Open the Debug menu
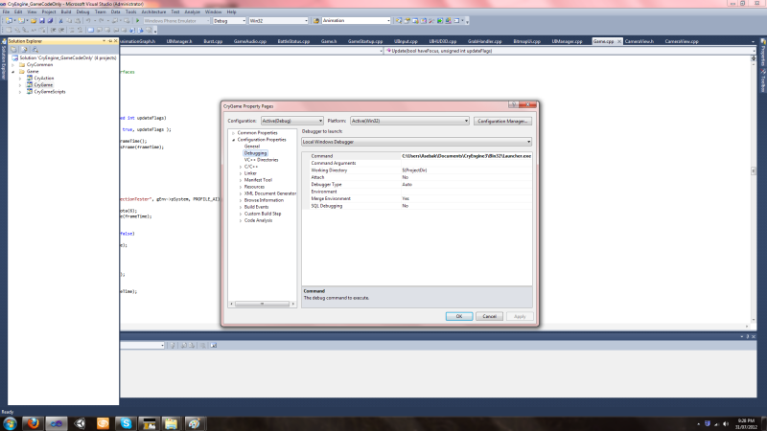 [82, 11]
